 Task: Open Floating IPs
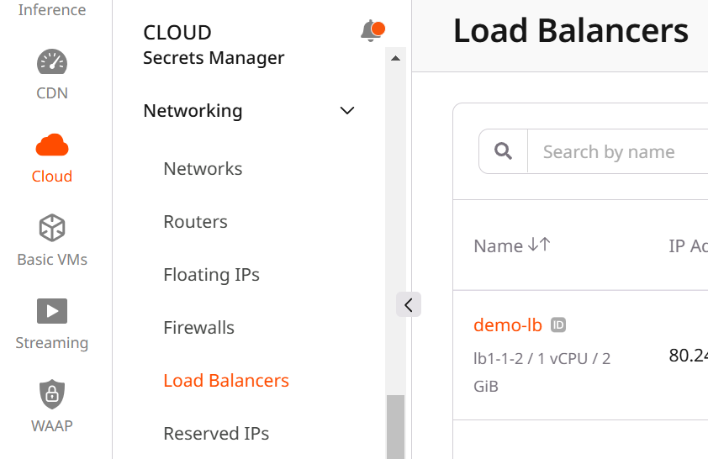[x=211, y=274]
